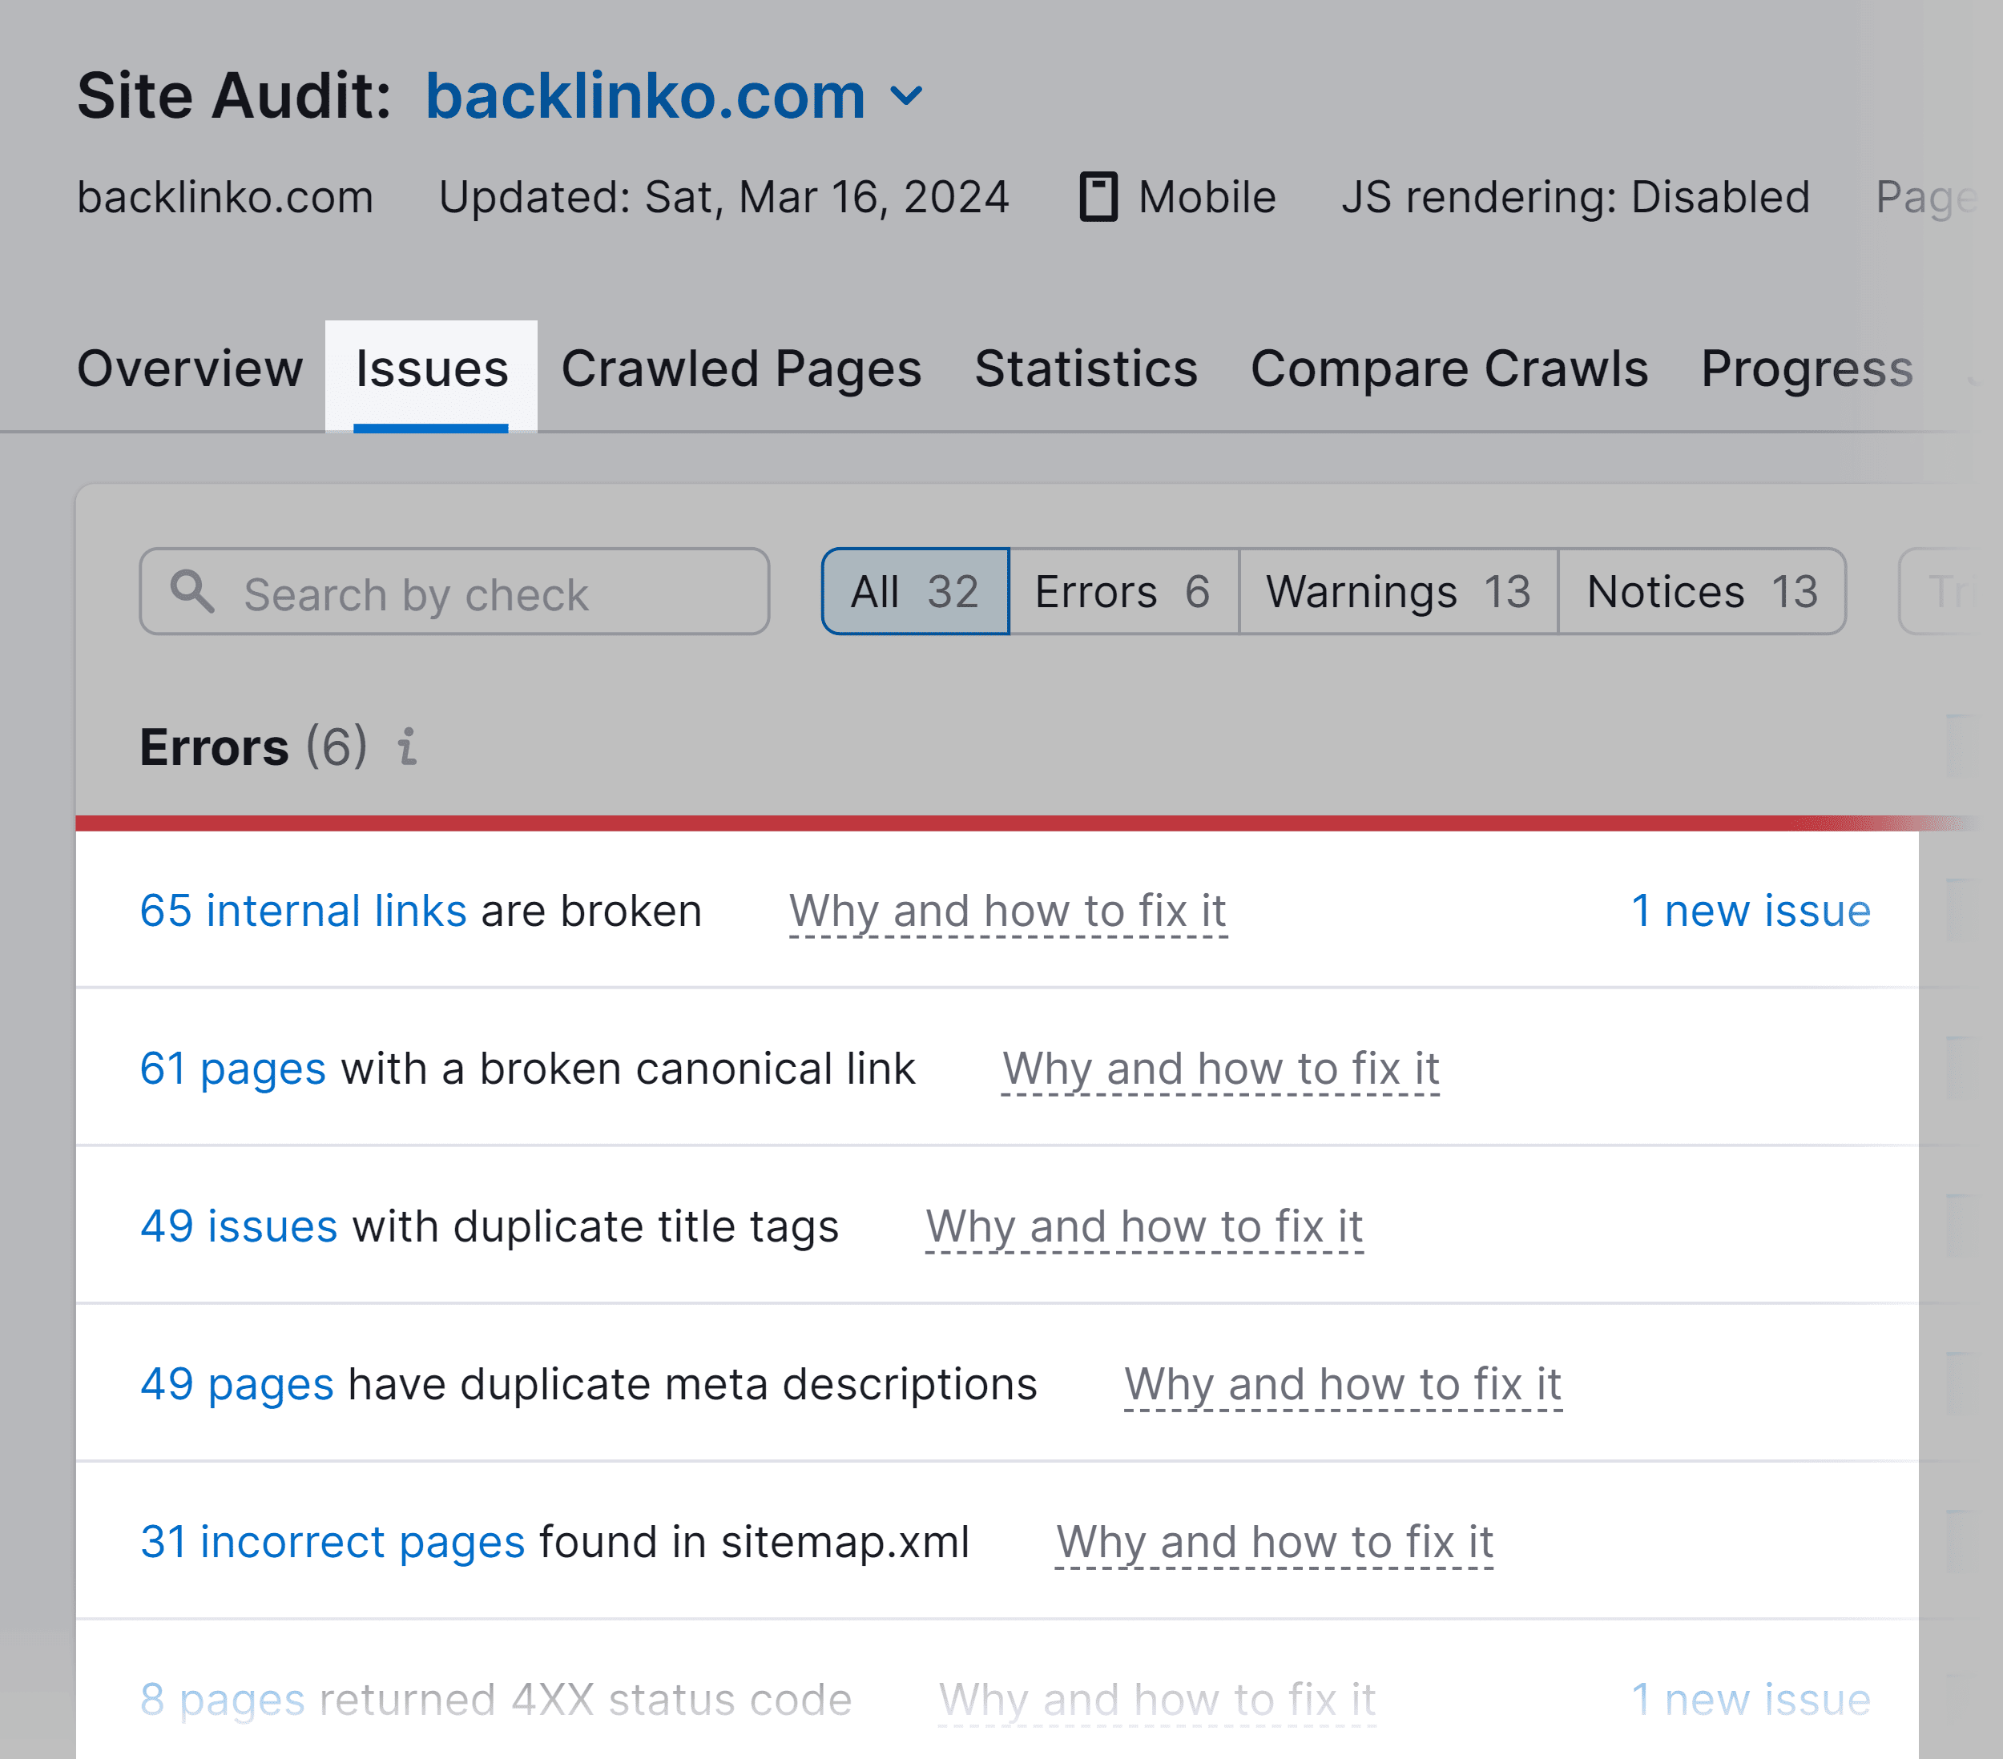Select the All 32 issues filter
Viewport: 2003px width, 1759px height.
913,591
